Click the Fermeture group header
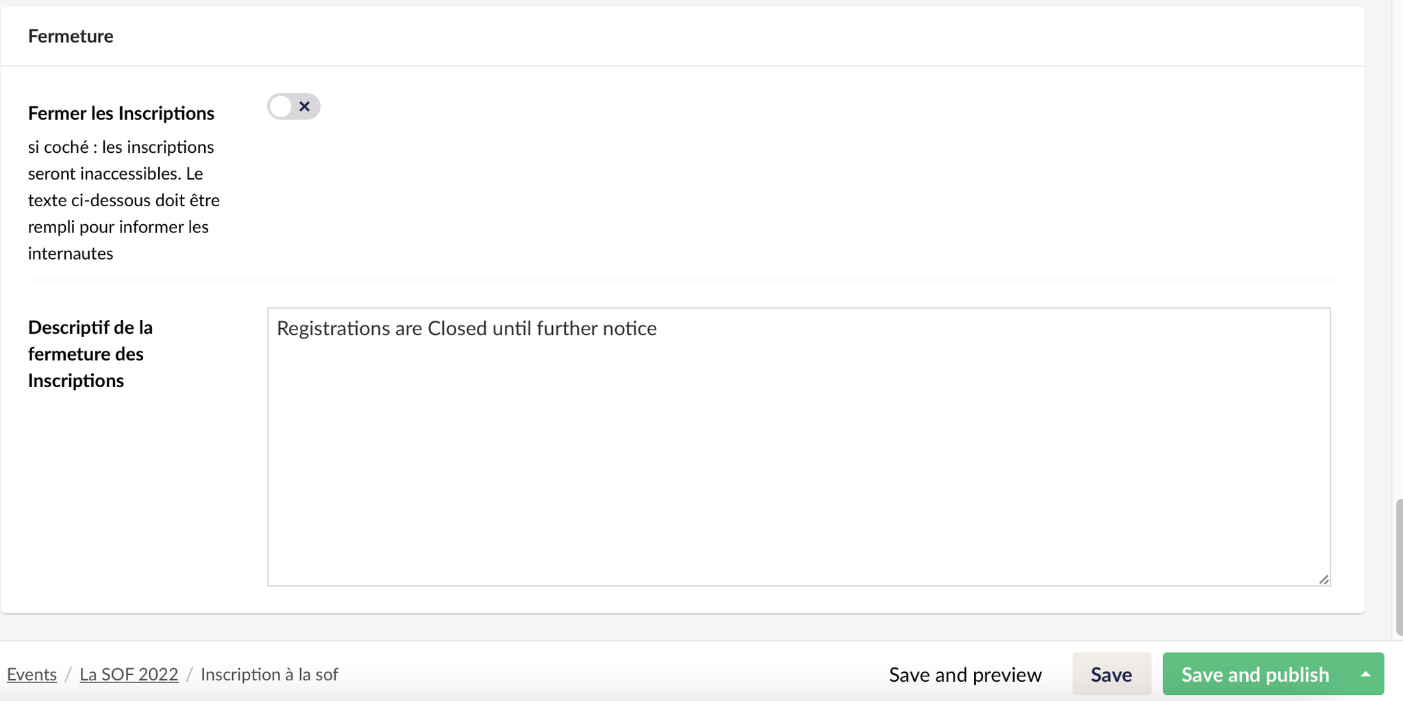The height and width of the screenshot is (701, 1403). click(x=71, y=36)
